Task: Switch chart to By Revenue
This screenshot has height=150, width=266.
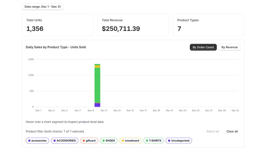Action: [x=229, y=47]
